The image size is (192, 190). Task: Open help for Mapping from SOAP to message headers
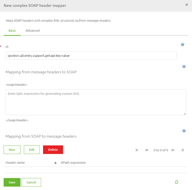[184, 131]
